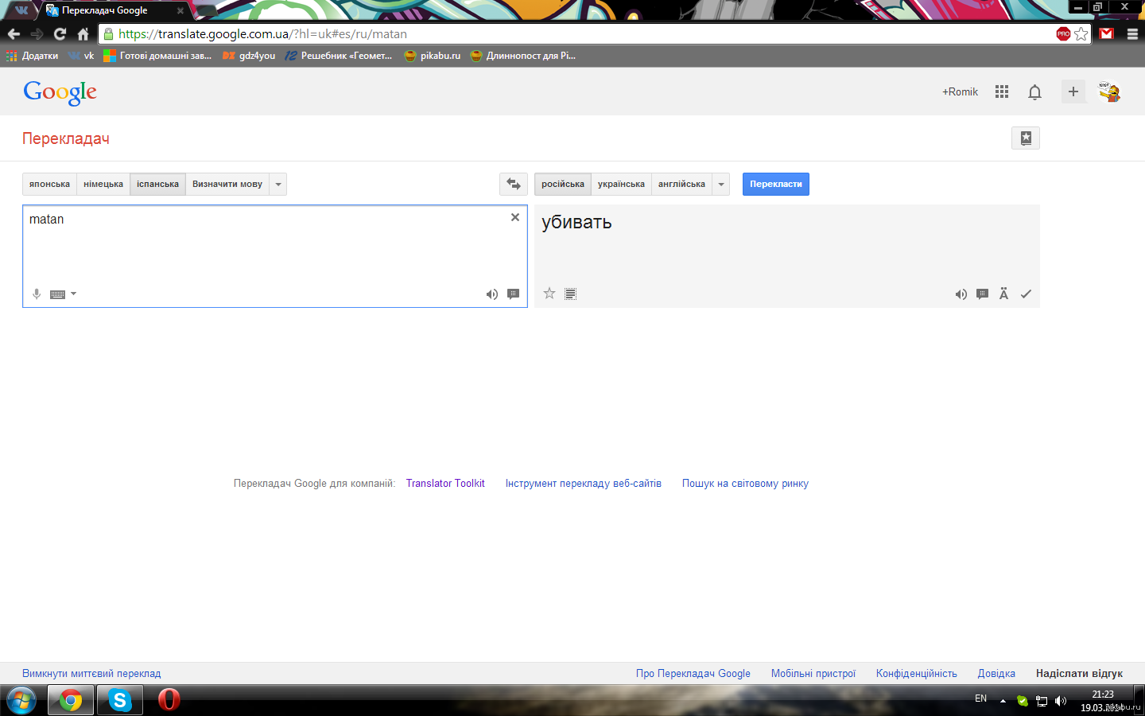Open the virtual keyboard icon
Screen dimensions: 1145x716
click(x=57, y=294)
